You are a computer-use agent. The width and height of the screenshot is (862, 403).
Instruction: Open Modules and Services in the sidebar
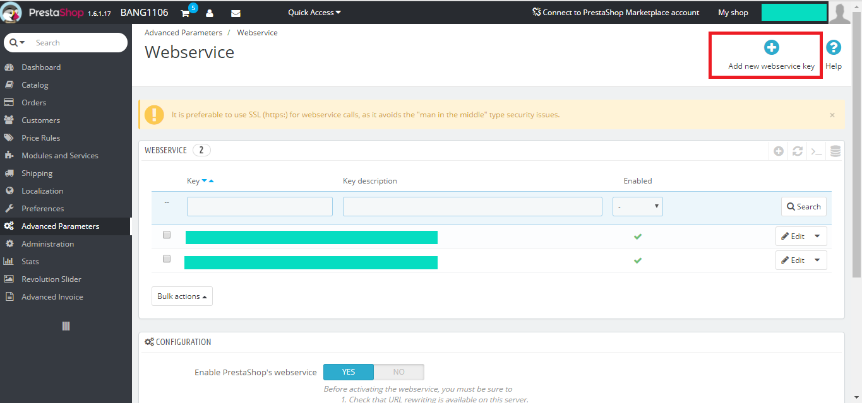pyautogui.click(x=60, y=155)
